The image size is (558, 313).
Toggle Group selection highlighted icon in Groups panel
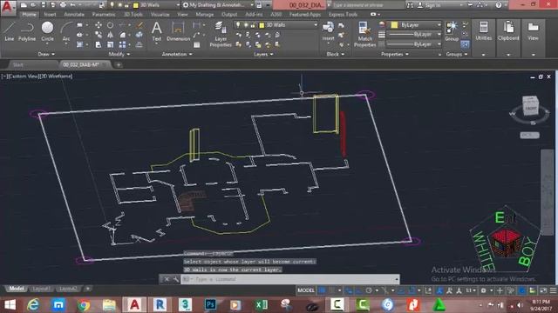[x=465, y=44]
